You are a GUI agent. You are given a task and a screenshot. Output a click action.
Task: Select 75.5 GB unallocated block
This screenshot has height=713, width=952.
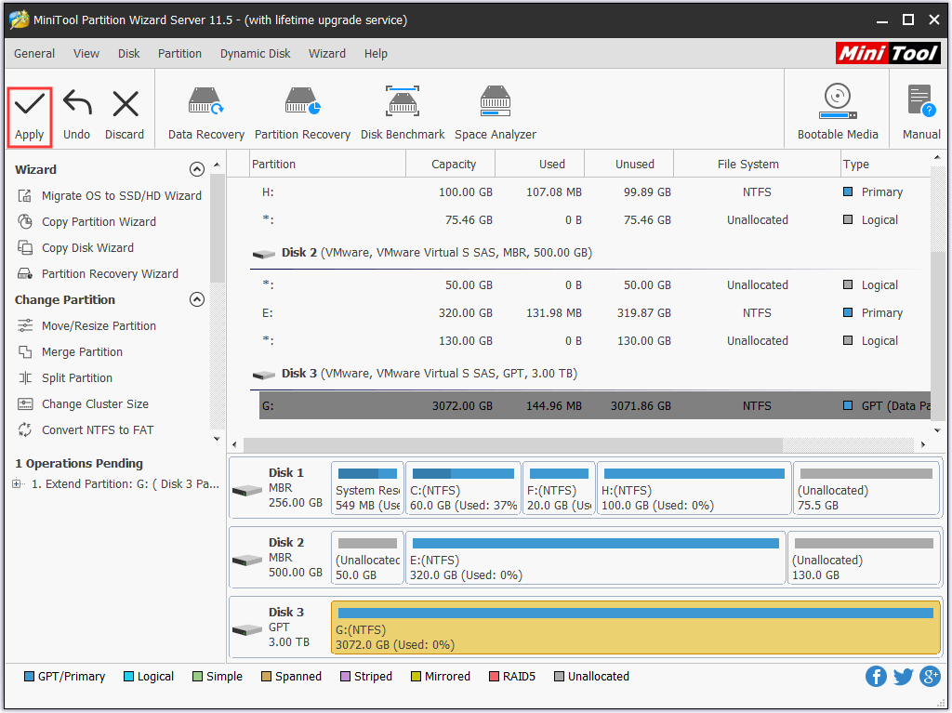click(866, 489)
